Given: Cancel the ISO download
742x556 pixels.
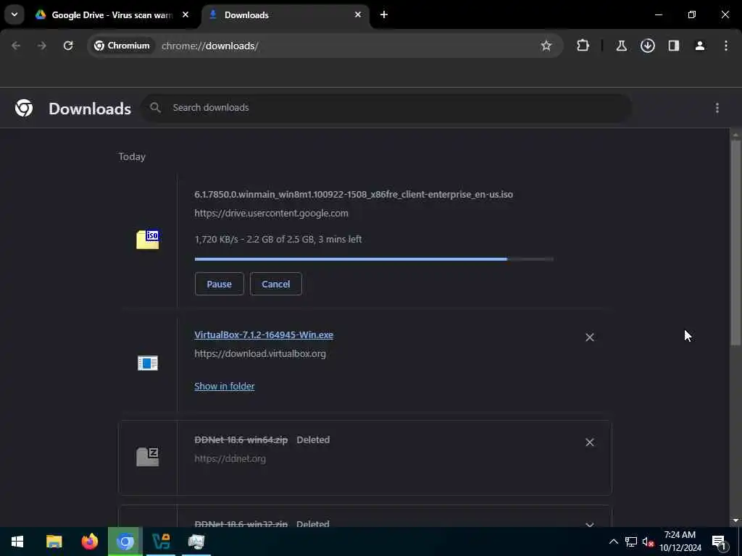Looking at the screenshot, I should pos(276,284).
